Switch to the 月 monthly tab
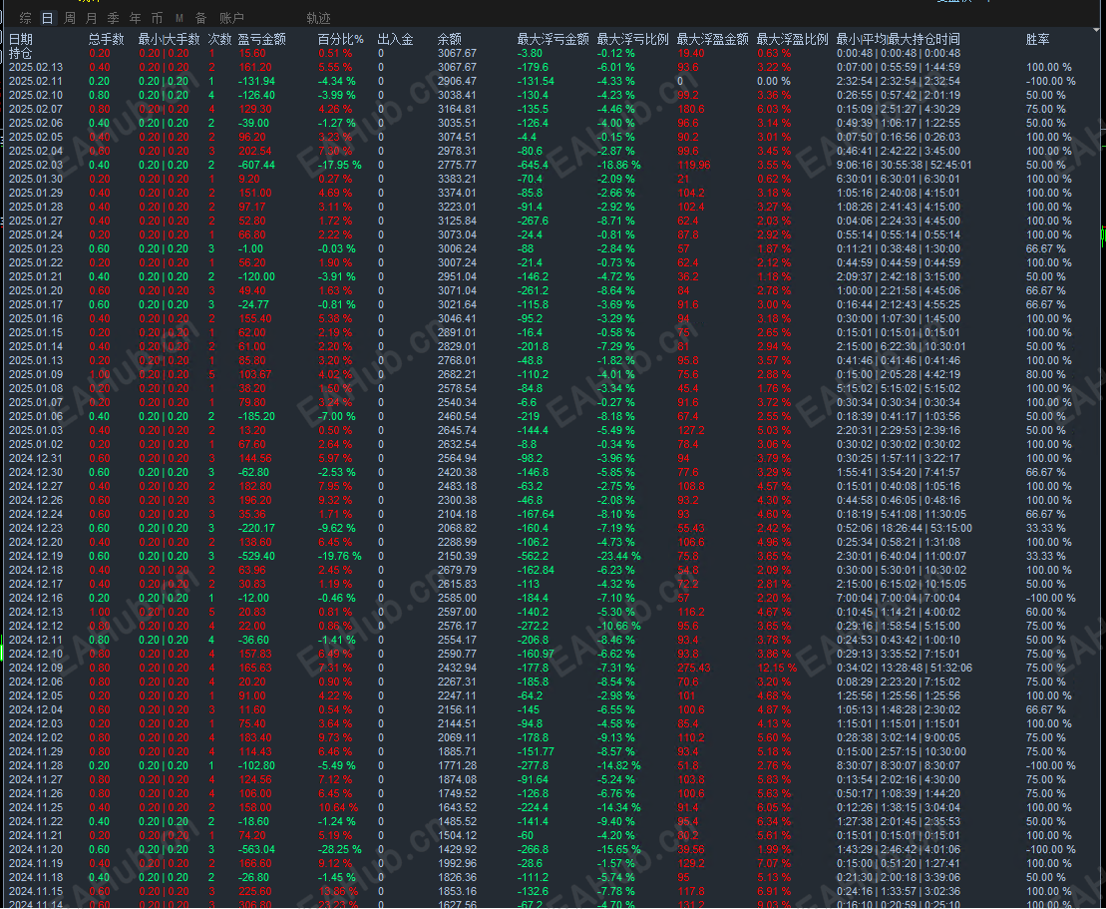Image resolution: width=1106 pixels, height=909 pixels. pos(91,18)
